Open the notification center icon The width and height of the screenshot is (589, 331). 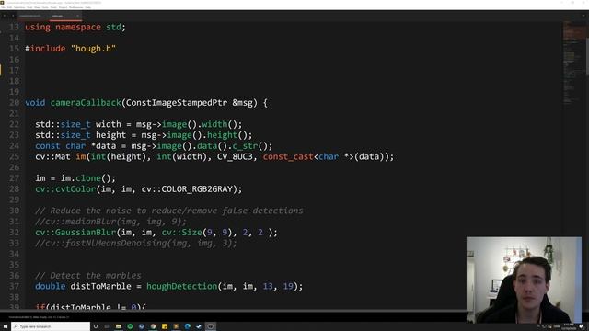pos(582,326)
